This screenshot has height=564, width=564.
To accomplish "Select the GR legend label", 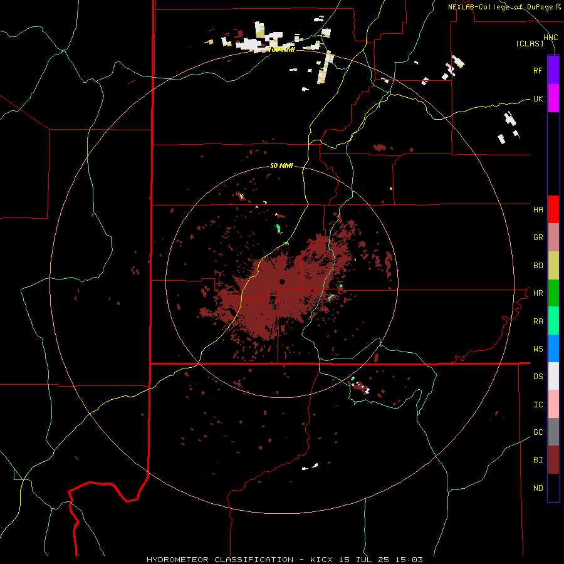I will pos(538,238).
